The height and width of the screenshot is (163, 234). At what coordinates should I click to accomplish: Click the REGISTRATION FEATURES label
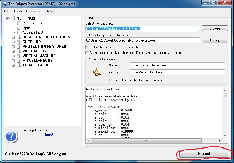click(46, 37)
